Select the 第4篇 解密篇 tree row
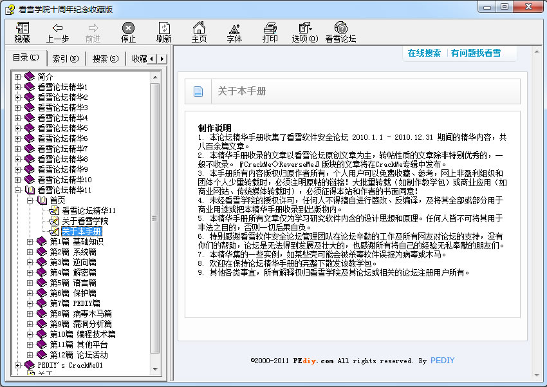Screen dimensions: 547x387 (x=73, y=272)
